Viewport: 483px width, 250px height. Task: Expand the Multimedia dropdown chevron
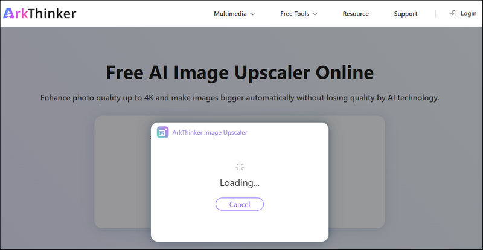coord(252,14)
